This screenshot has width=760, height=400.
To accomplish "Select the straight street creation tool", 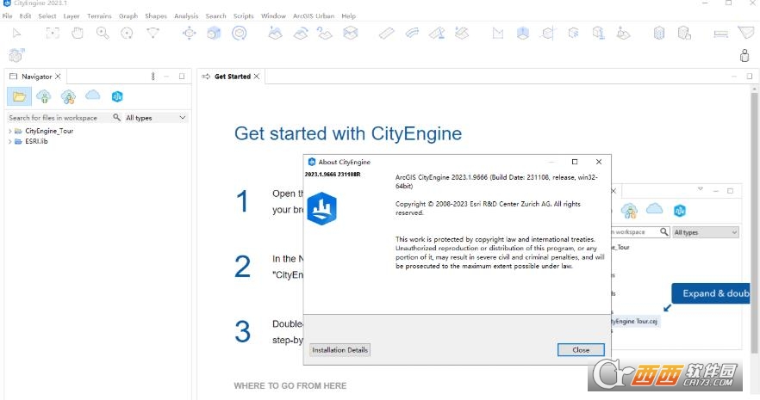I will click(x=386, y=33).
